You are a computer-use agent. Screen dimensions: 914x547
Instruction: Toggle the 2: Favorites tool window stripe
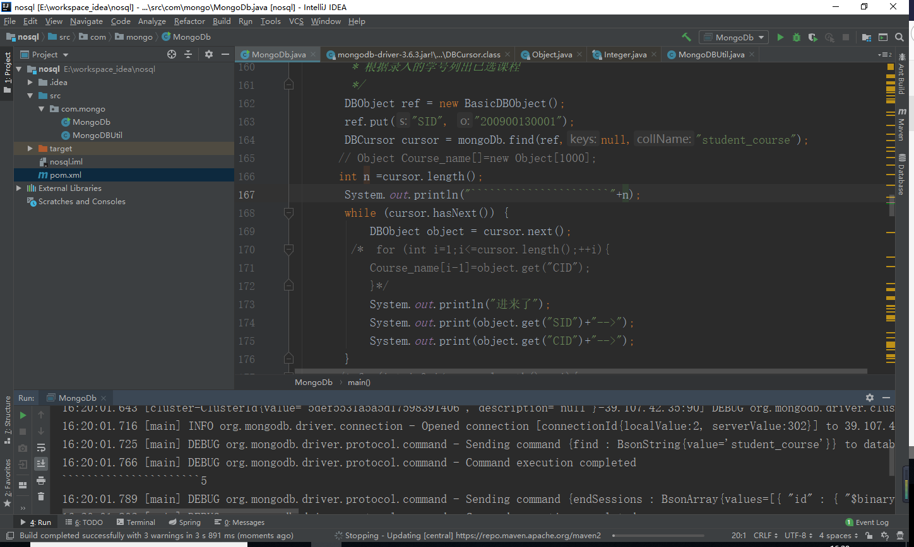coord(7,483)
